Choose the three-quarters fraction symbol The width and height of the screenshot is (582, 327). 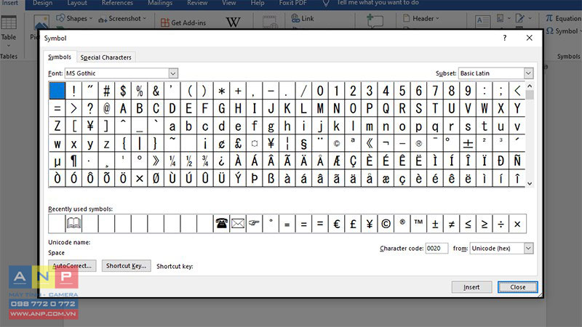205,161
